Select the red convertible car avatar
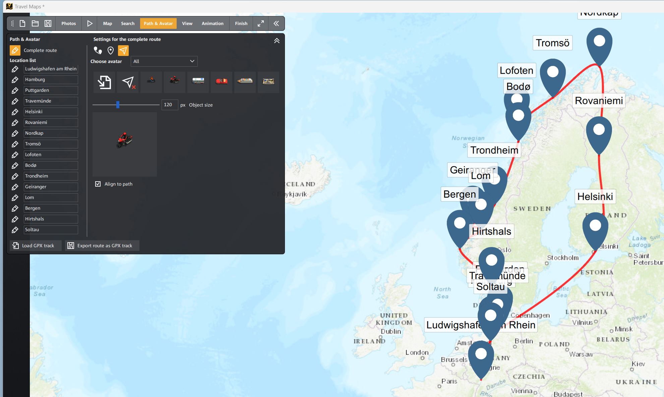 click(x=221, y=81)
